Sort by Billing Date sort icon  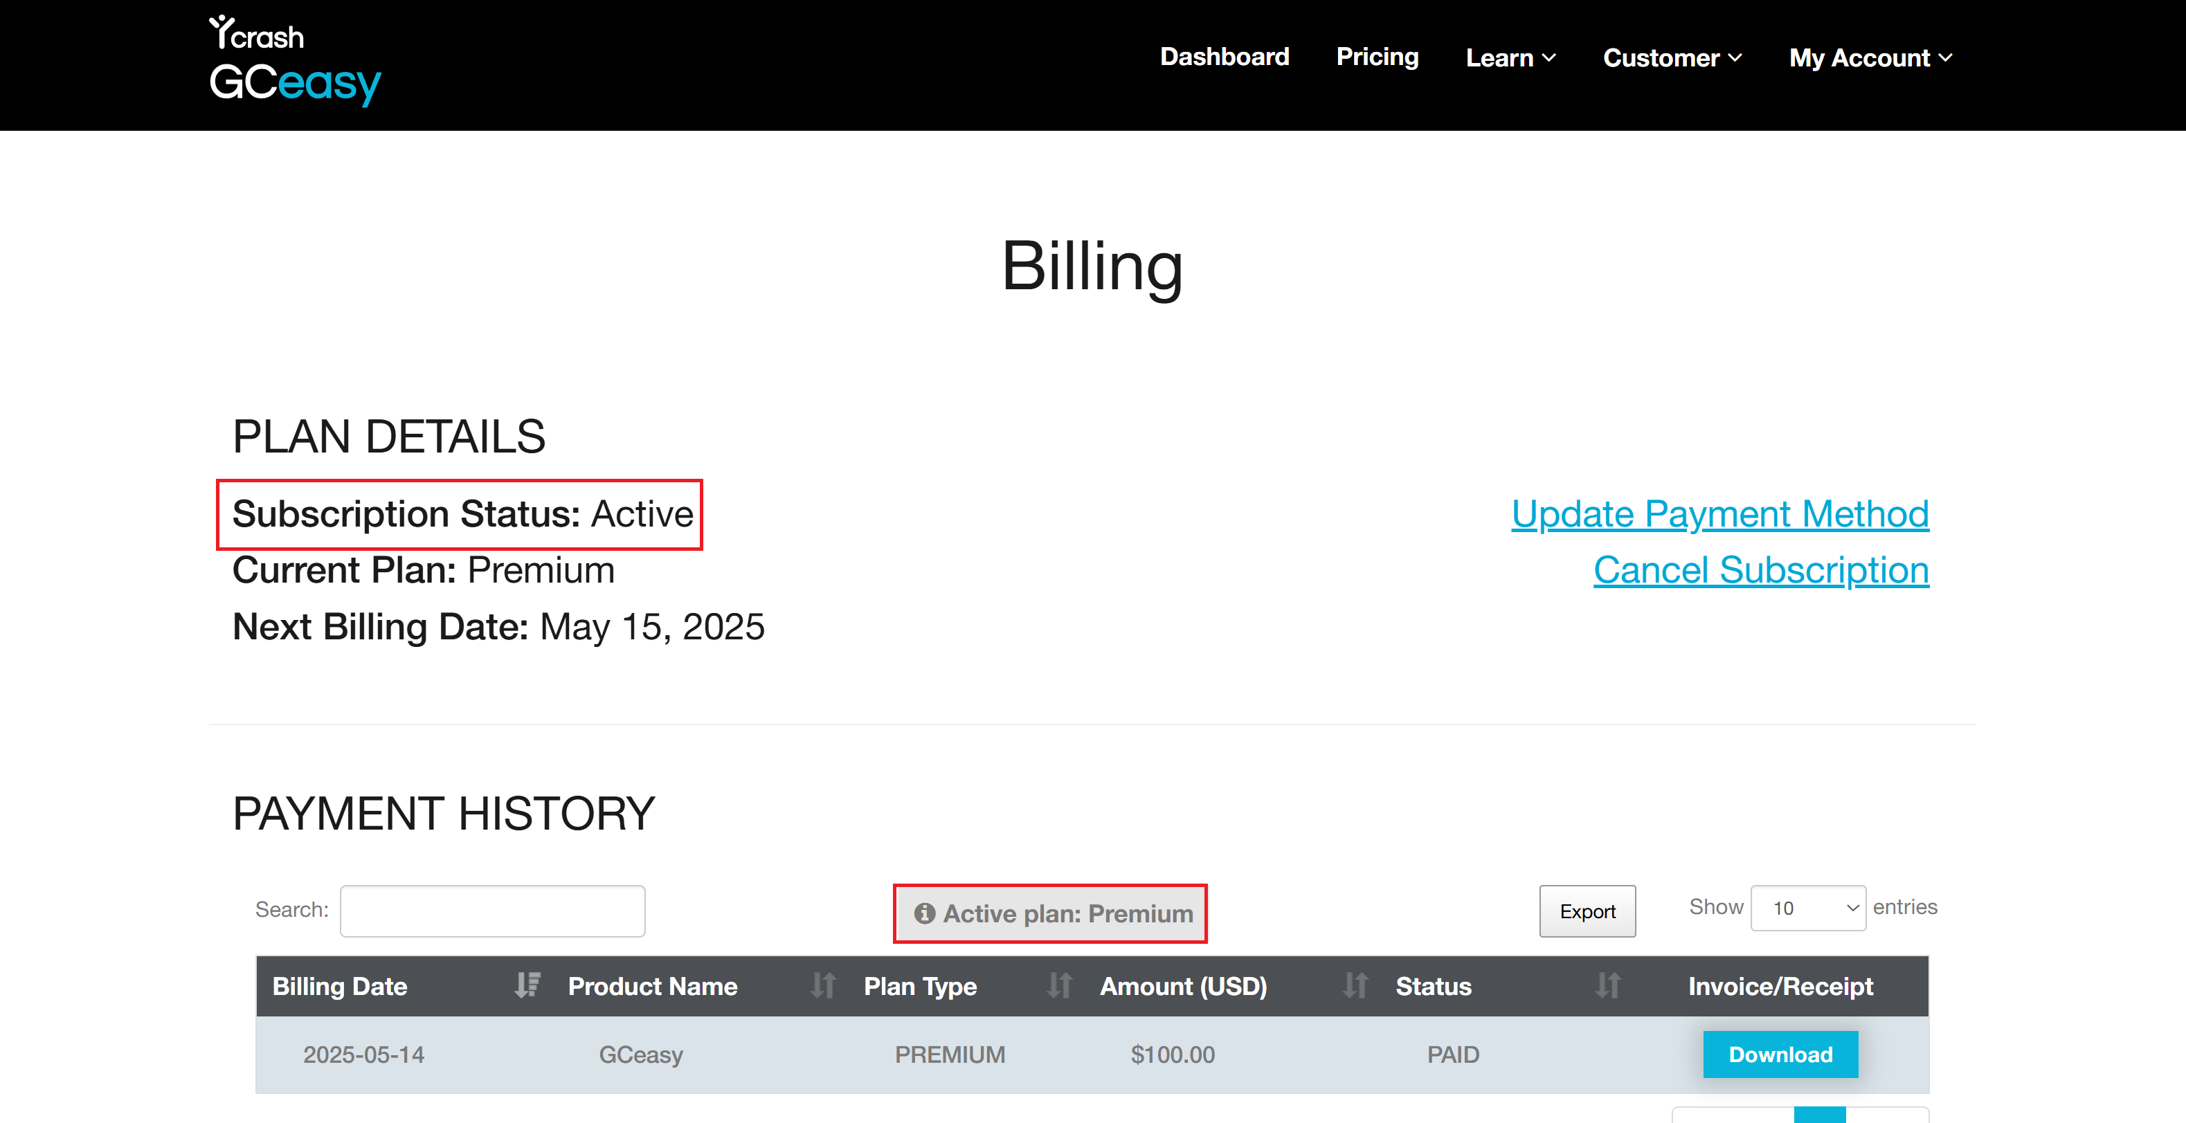pyautogui.click(x=527, y=985)
